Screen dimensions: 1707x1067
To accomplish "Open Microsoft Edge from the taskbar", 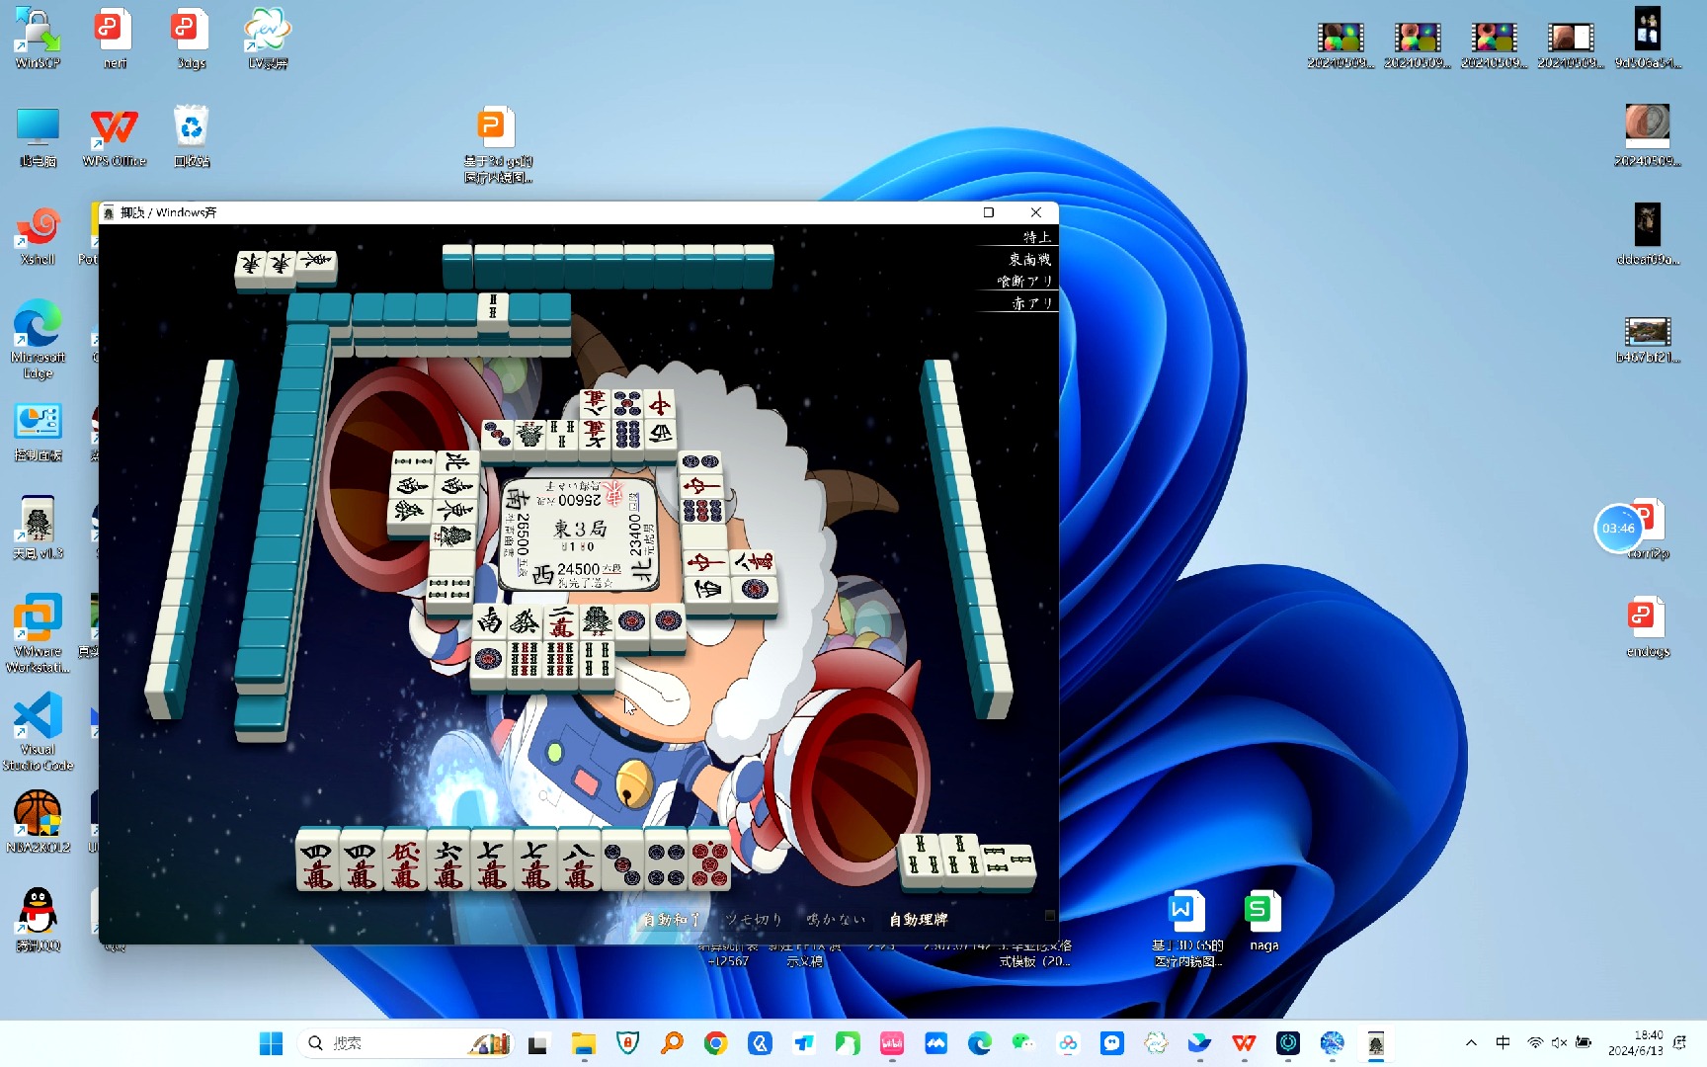I will click(x=980, y=1043).
